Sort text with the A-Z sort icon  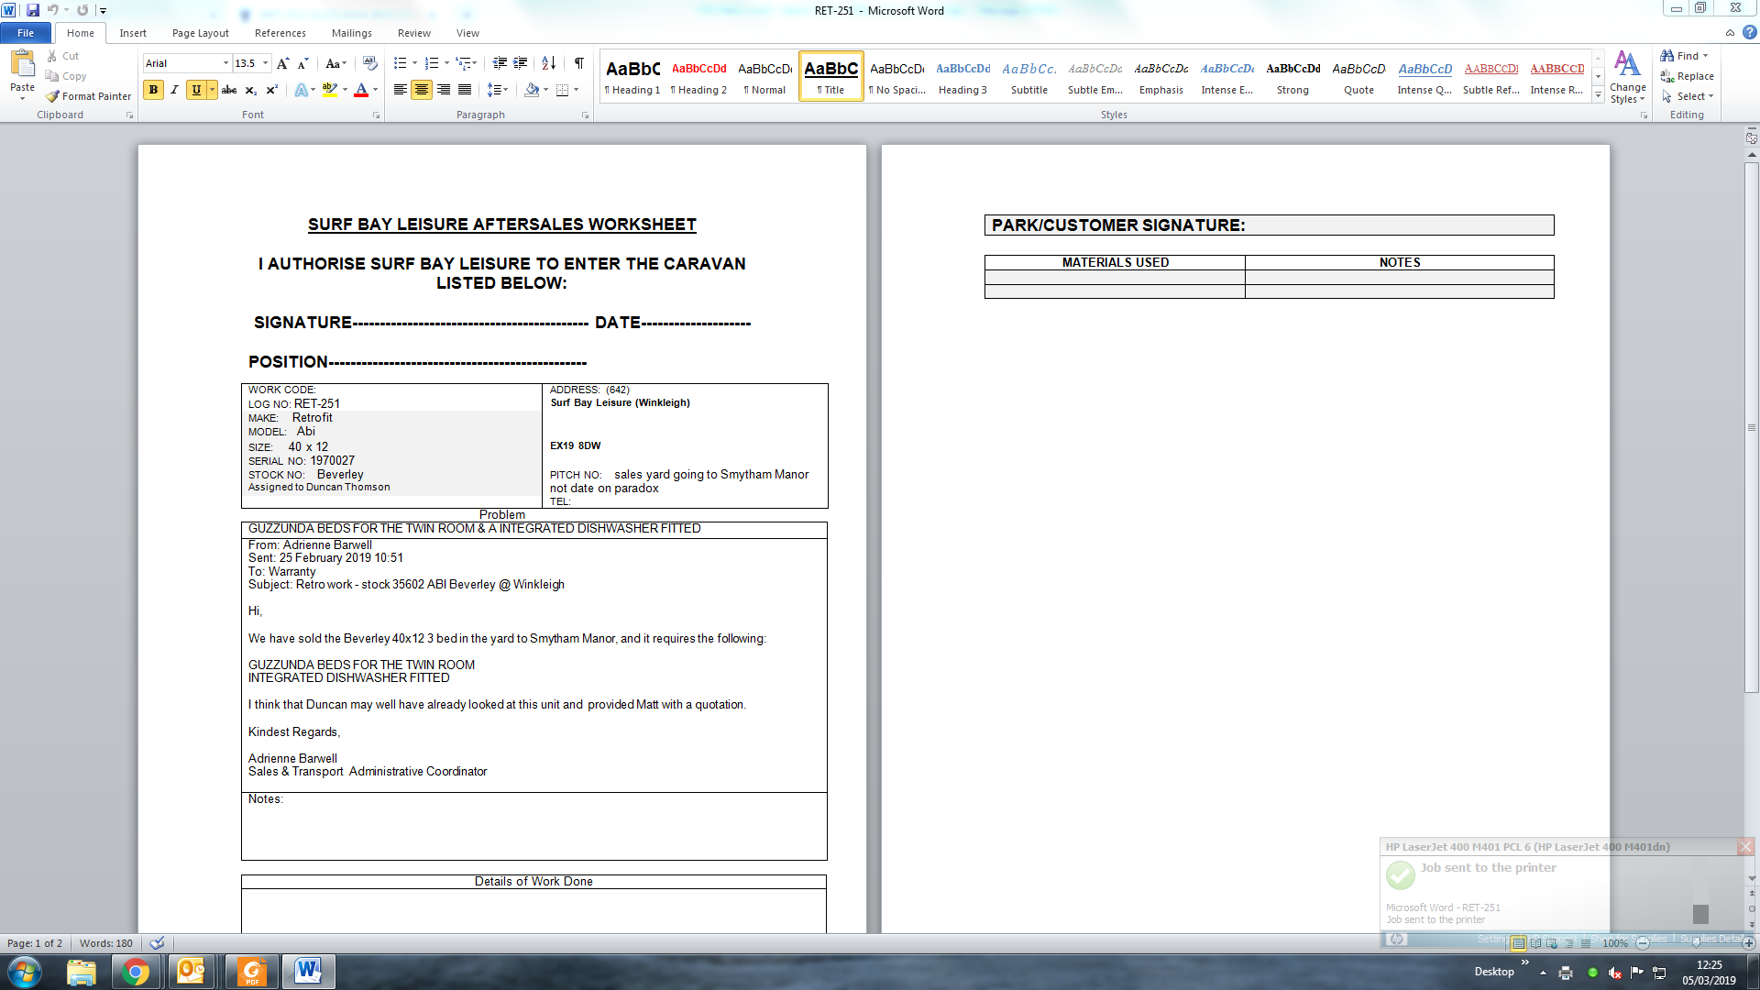548,63
